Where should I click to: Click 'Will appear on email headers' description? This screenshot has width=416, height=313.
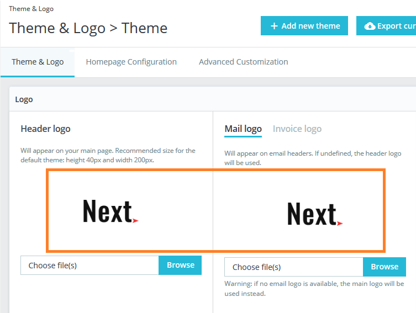click(x=313, y=158)
